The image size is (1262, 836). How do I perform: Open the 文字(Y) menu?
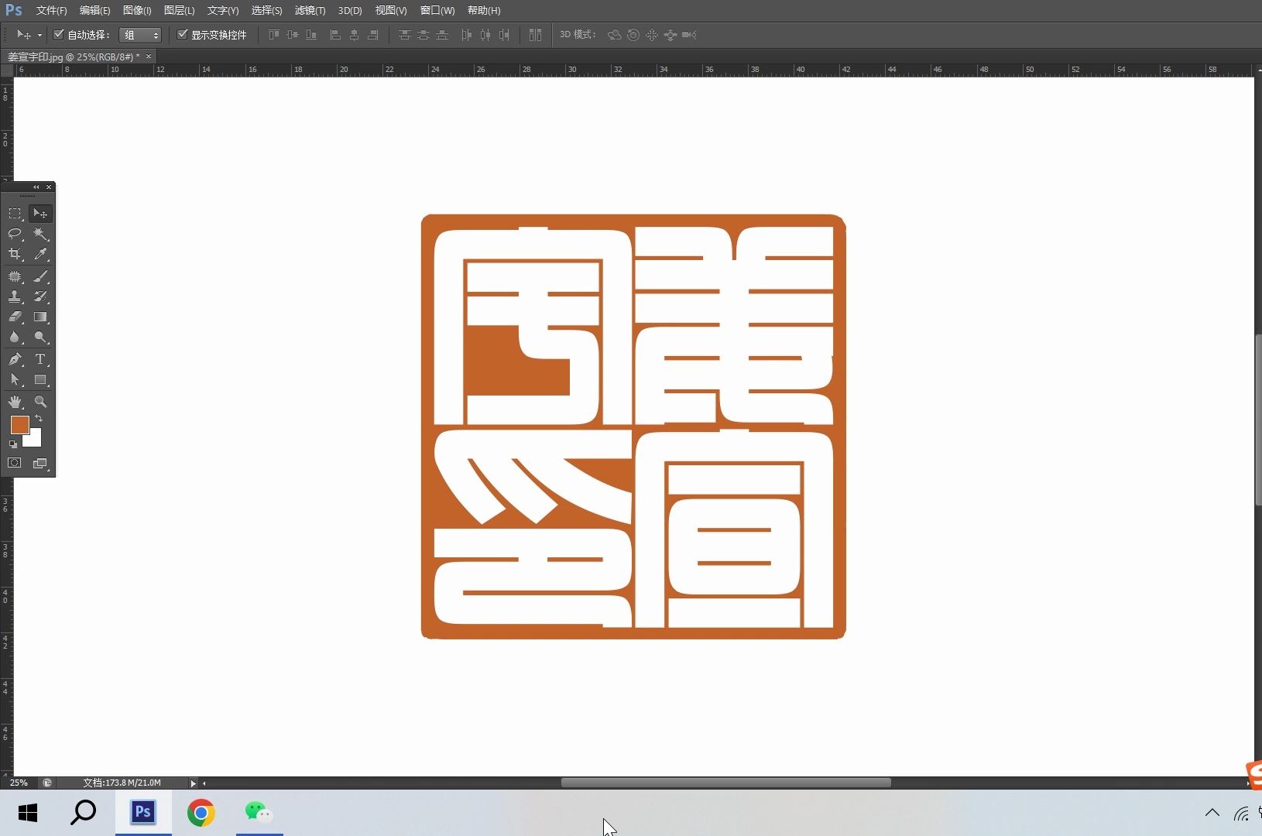click(x=223, y=10)
